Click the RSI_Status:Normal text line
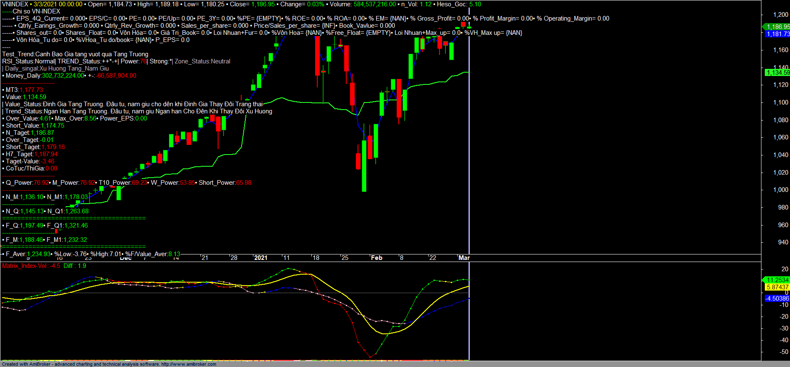Screen dimensions: 790x367 29,61
